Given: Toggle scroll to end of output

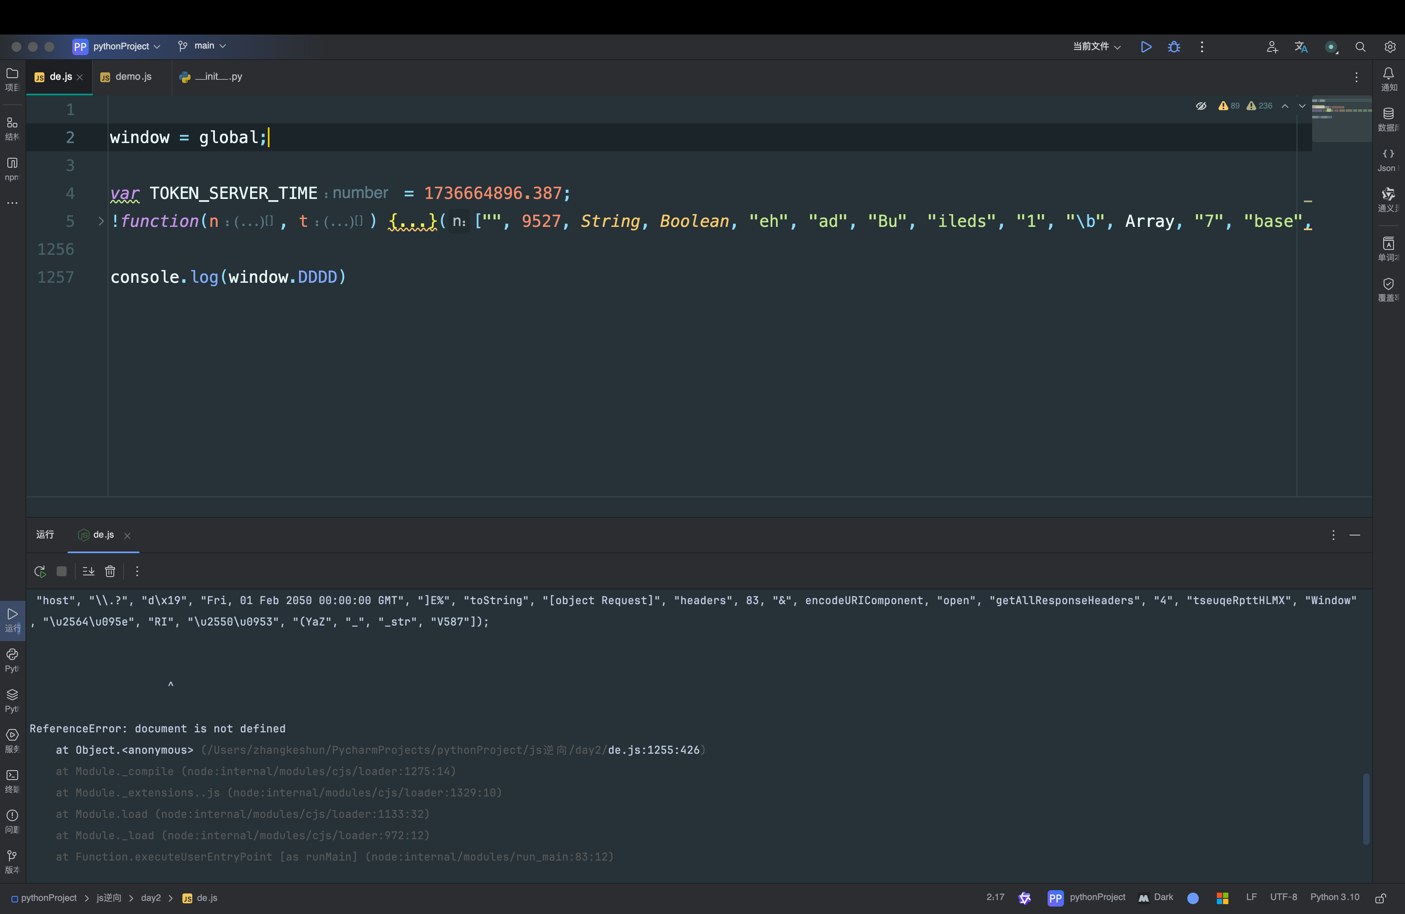Looking at the screenshot, I should coord(89,571).
